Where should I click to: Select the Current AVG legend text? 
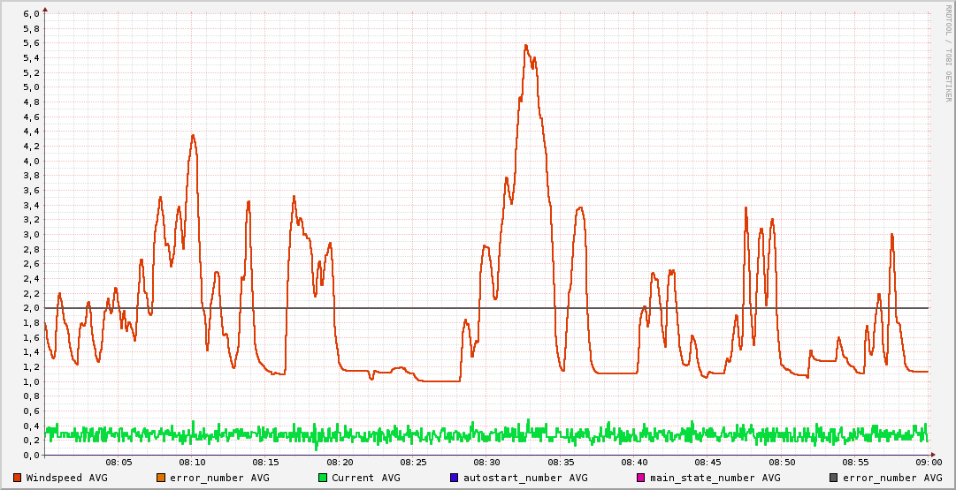point(365,478)
